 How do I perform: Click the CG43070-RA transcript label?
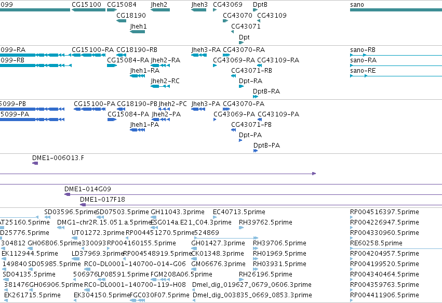[x=244, y=50]
